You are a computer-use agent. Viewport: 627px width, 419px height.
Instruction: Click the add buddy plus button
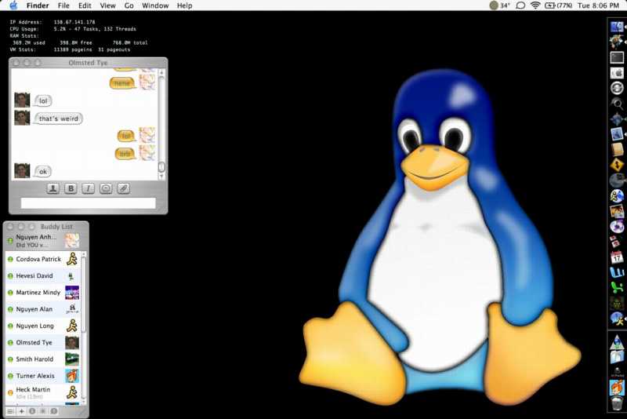tap(22, 411)
